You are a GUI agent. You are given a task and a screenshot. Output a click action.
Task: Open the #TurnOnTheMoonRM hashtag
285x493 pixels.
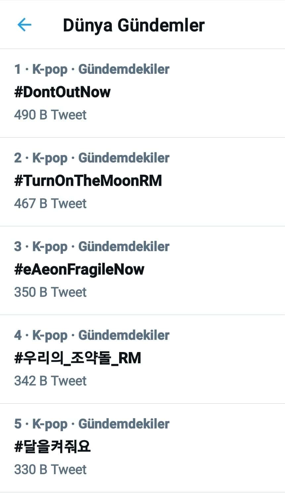click(x=88, y=181)
